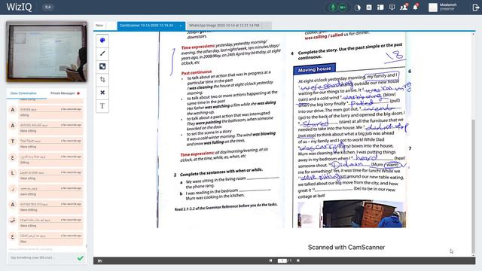The width and height of the screenshot is (482, 271).
Task: Pick the blue pen color swatch
Action: (x=102, y=40)
